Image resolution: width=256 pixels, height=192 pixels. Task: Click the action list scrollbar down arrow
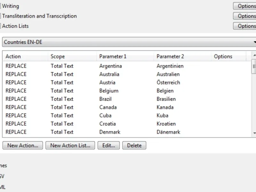point(254,133)
